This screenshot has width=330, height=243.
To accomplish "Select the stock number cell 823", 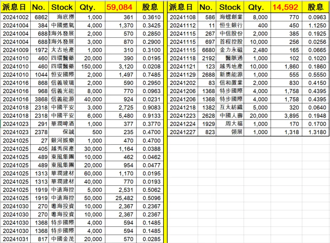I will click(x=207, y=132).
